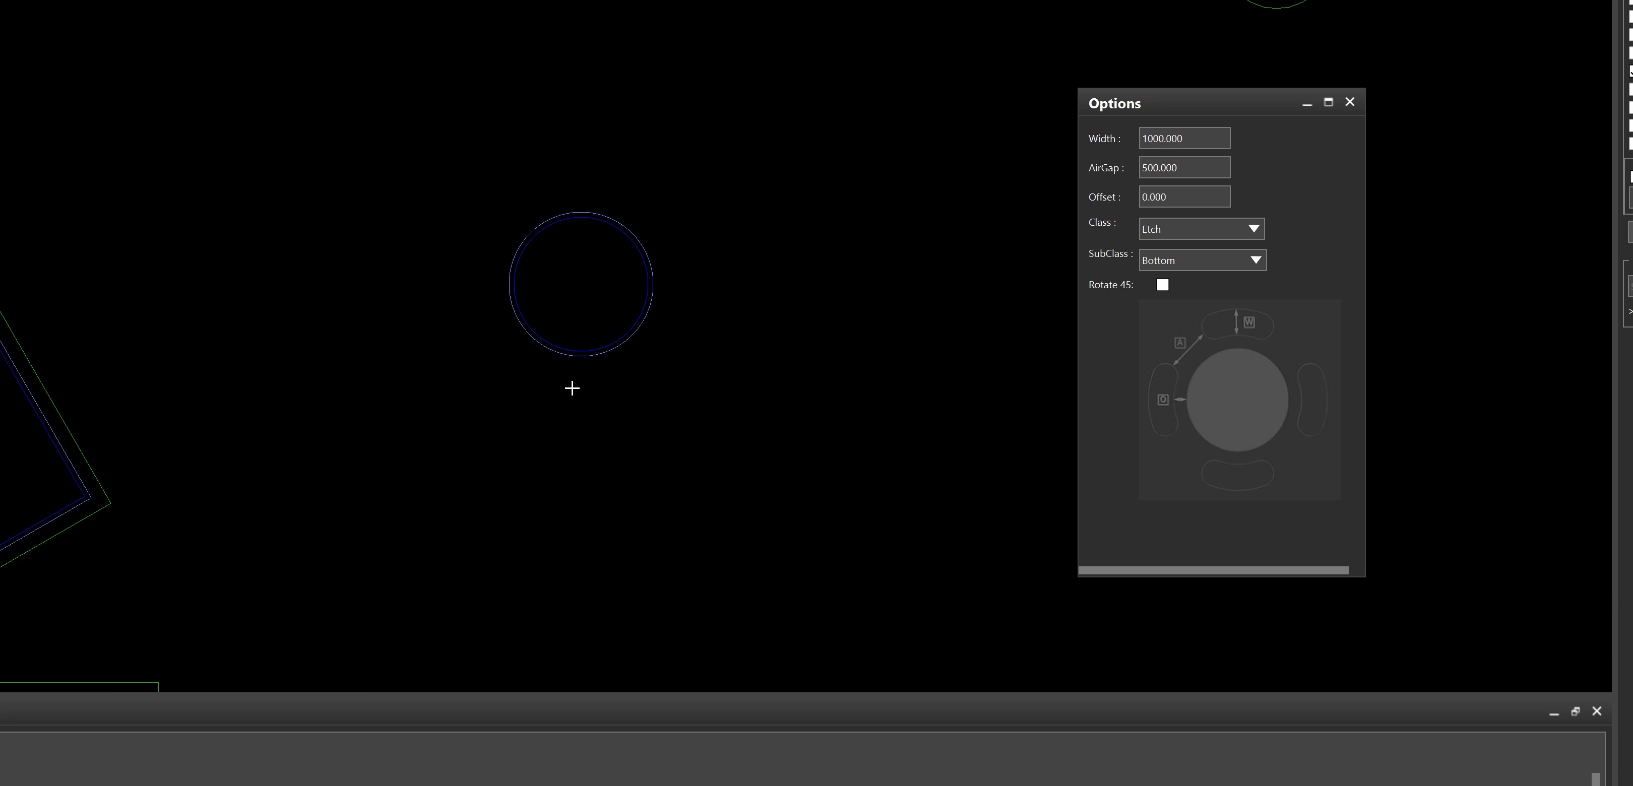
Task: Close the Options panel
Action: click(1350, 101)
